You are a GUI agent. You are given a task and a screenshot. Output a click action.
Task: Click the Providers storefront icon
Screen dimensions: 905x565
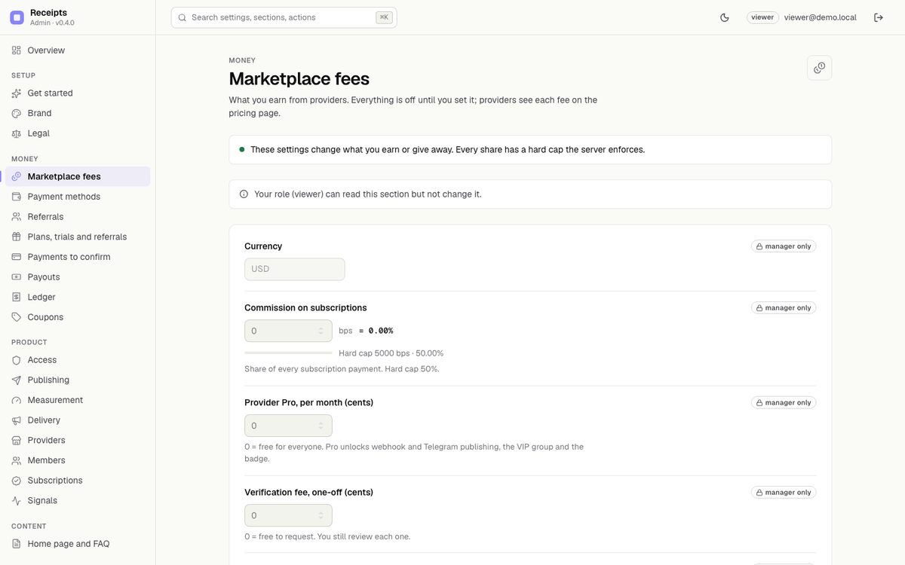[x=17, y=440]
